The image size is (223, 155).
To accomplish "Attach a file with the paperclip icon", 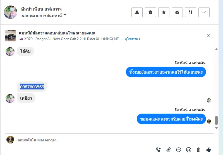I will (169, 150).
